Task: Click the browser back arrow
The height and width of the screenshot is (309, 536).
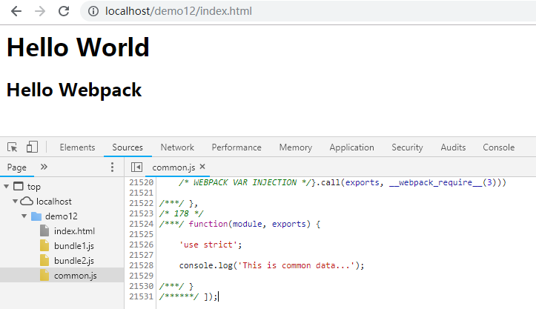Action: [16, 11]
